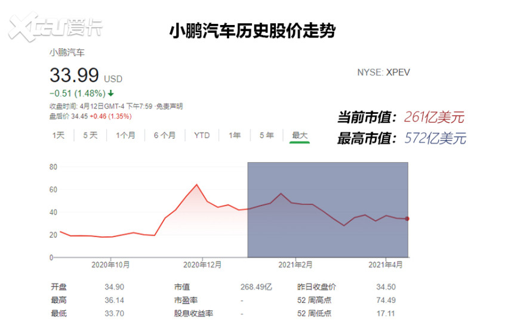The height and width of the screenshot is (336, 505).
Task: Click the -0.51 (1.48%) change value
Action: point(77,94)
